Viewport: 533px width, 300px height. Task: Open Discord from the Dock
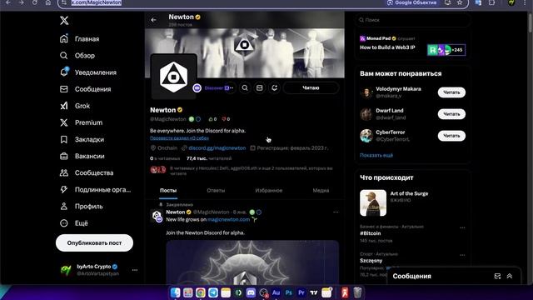pyautogui.click(x=251, y=292)
